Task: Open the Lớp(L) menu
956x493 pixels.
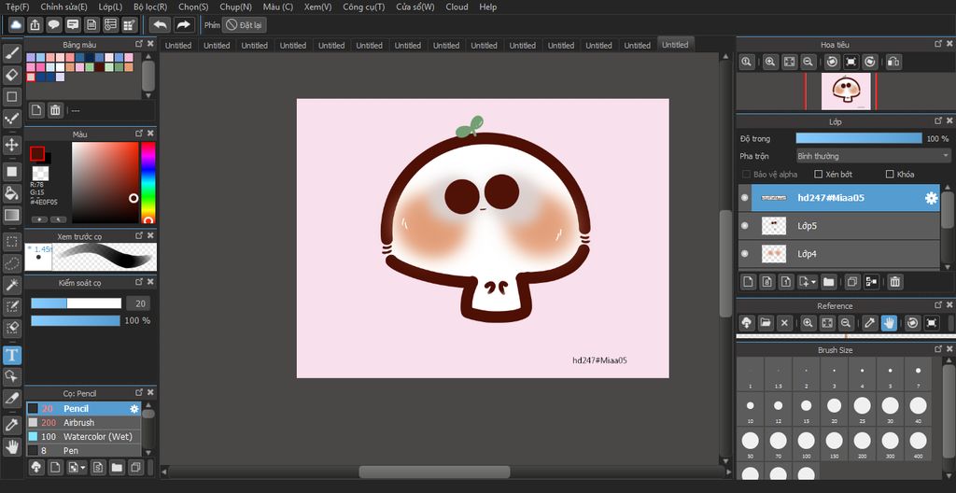Action: 110,7
